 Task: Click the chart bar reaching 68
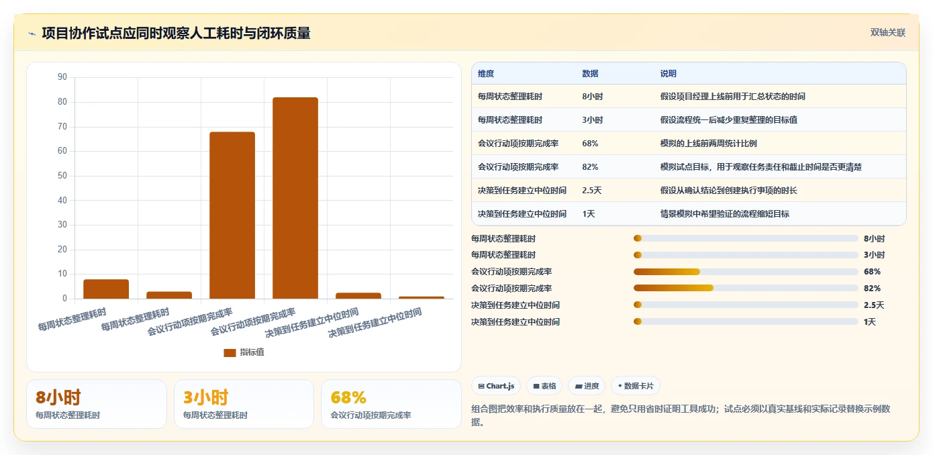[x=232, y=215]
